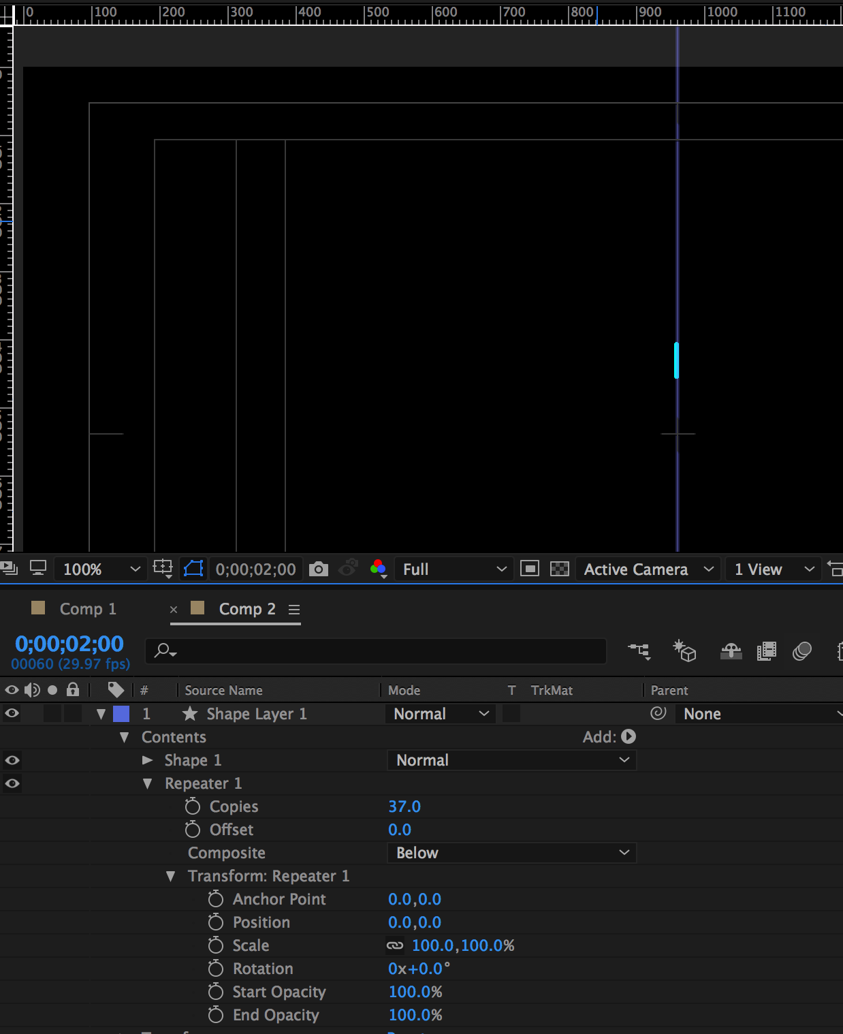Toggle the Anchor Point stopwatch
843x1034 pixels.
point(216,898)
